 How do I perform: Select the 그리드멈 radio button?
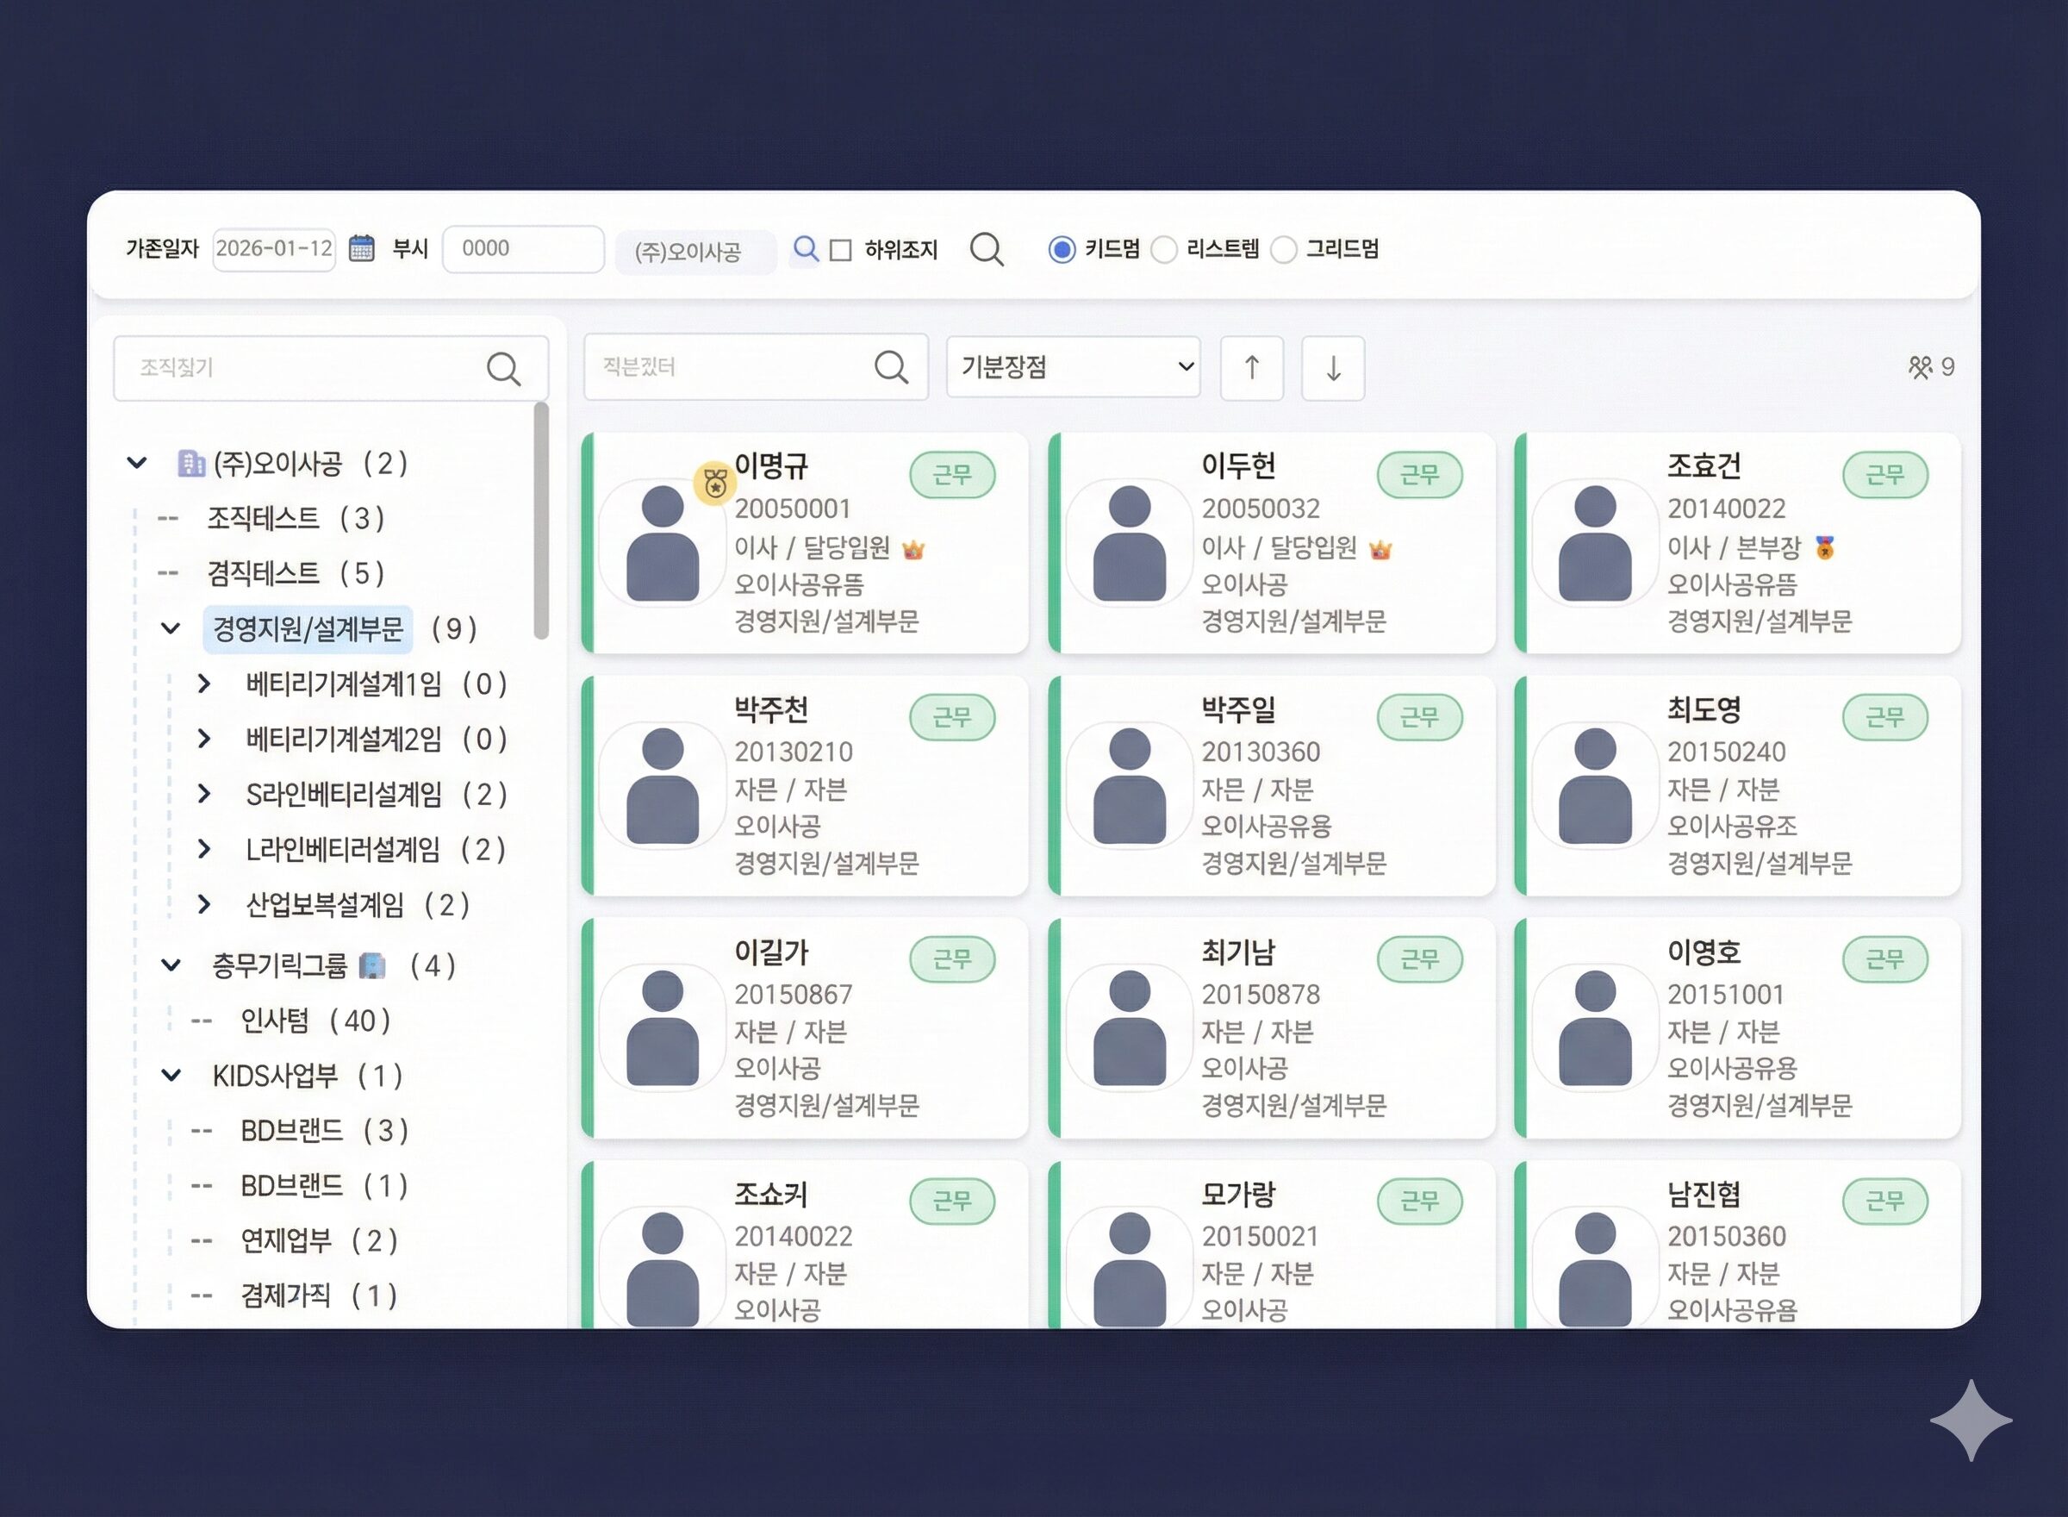point(1285,249)
